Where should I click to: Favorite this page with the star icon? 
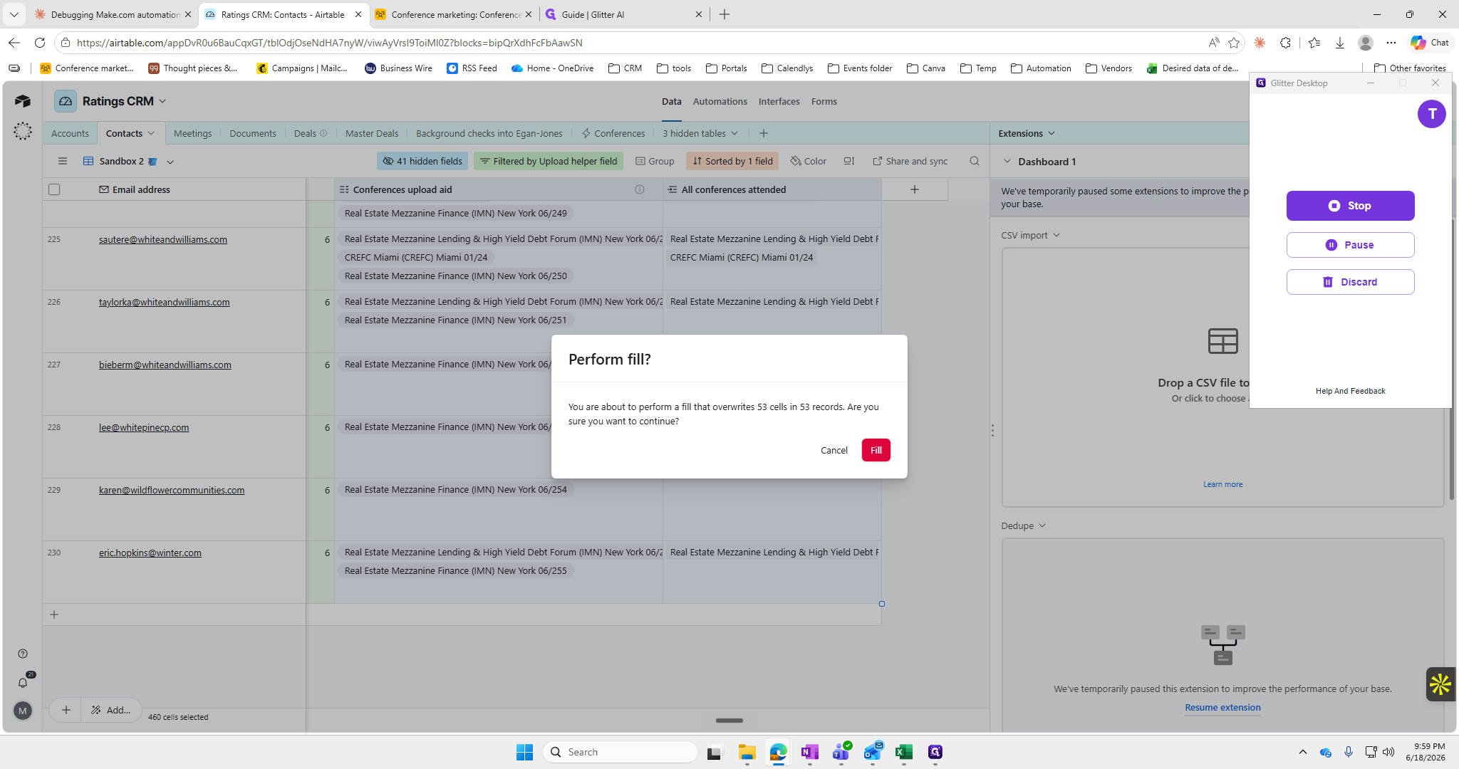point(1234,43)
